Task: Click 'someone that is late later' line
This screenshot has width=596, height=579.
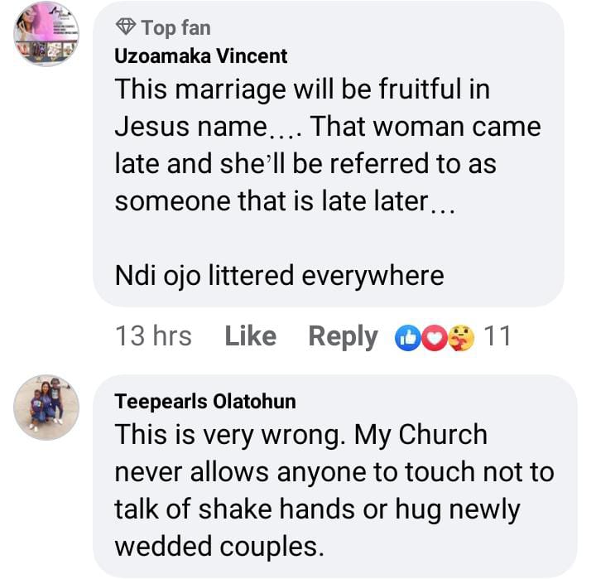Action: [285, 201]
